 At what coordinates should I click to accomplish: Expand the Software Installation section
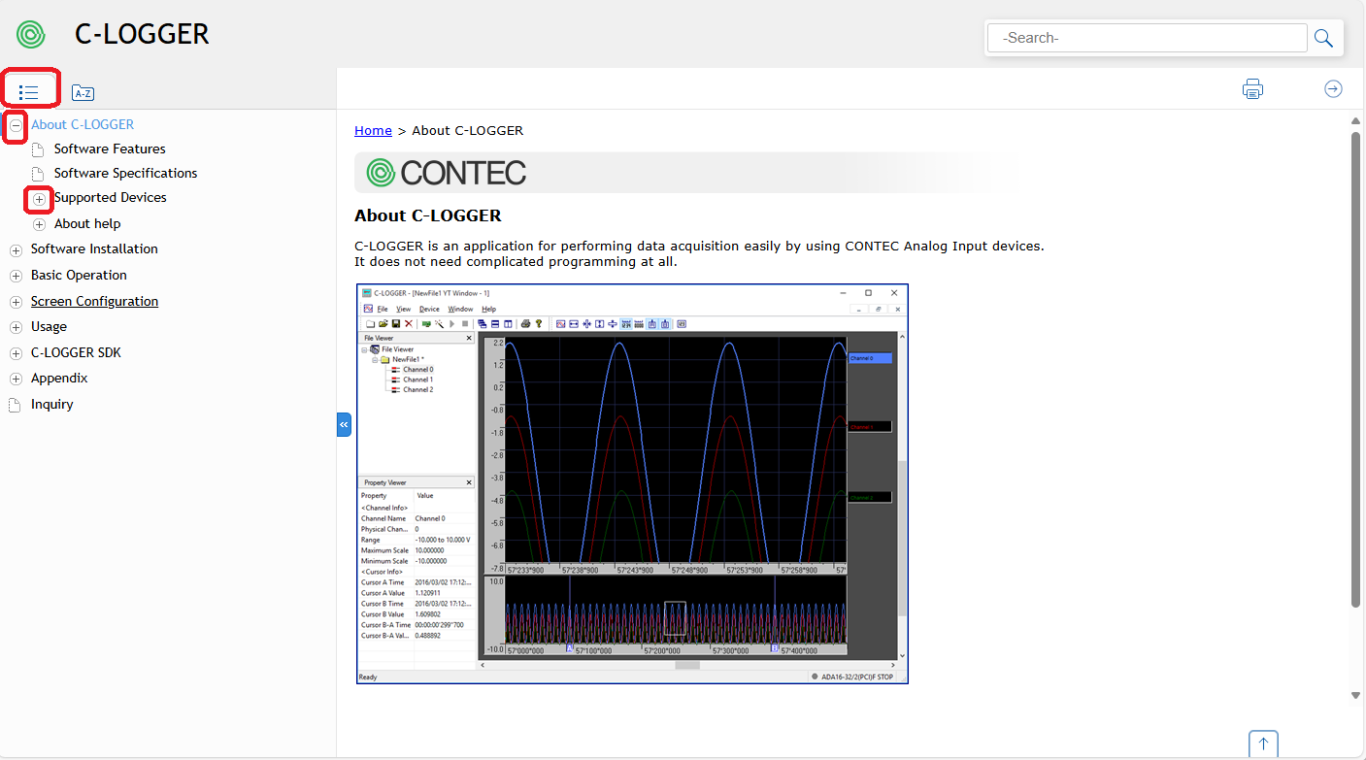point(16,250)
